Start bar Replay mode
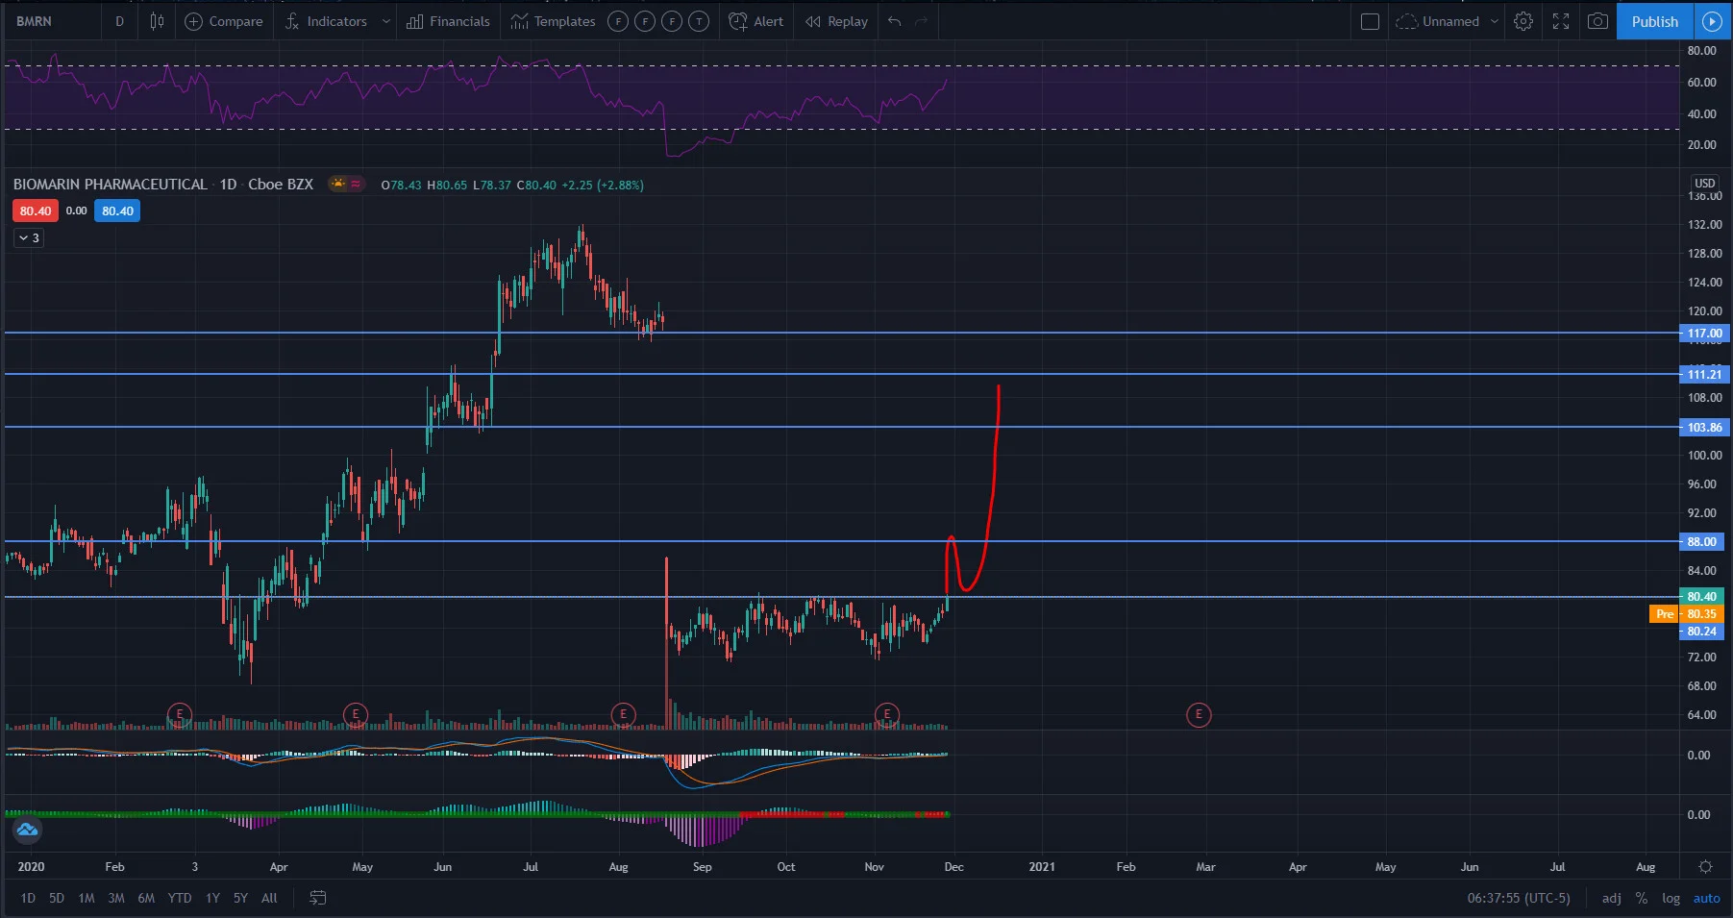 [836, 21]
